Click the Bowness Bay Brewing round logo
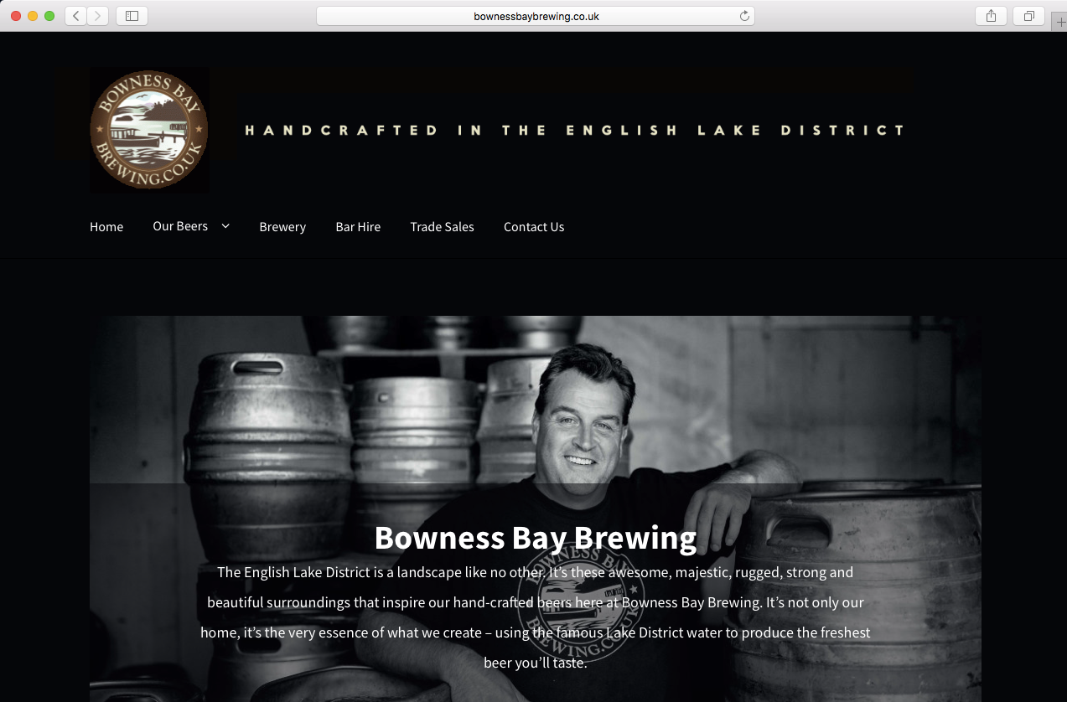Screen dimensions: 1067x702 [x=149, y=130]
